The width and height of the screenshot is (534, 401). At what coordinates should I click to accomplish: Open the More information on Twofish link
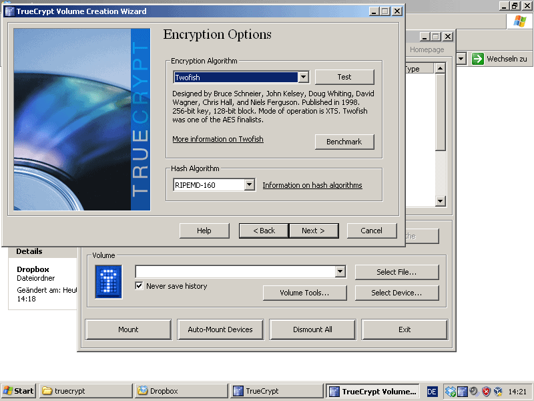click(x=218, y=139)
